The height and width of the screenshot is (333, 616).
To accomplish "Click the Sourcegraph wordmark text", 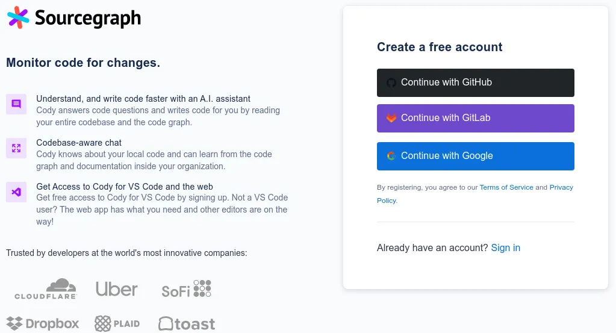I will click(x=88, y=19).
